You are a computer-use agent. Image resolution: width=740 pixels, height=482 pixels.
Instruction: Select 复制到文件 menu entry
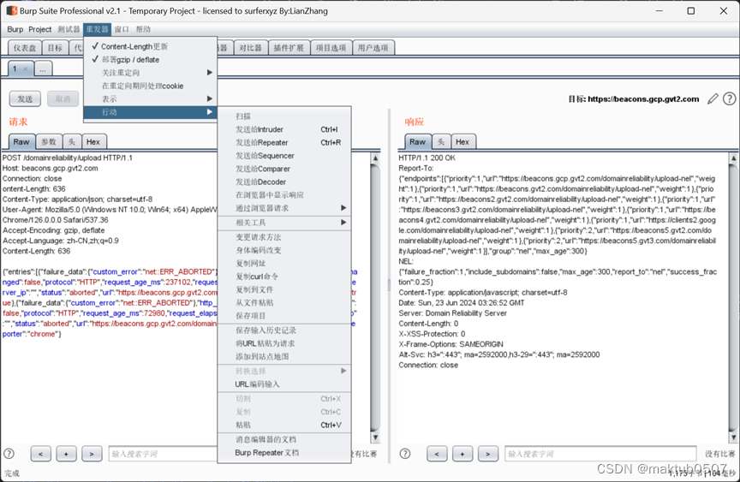pyautogui.click(x=284, y=289)
